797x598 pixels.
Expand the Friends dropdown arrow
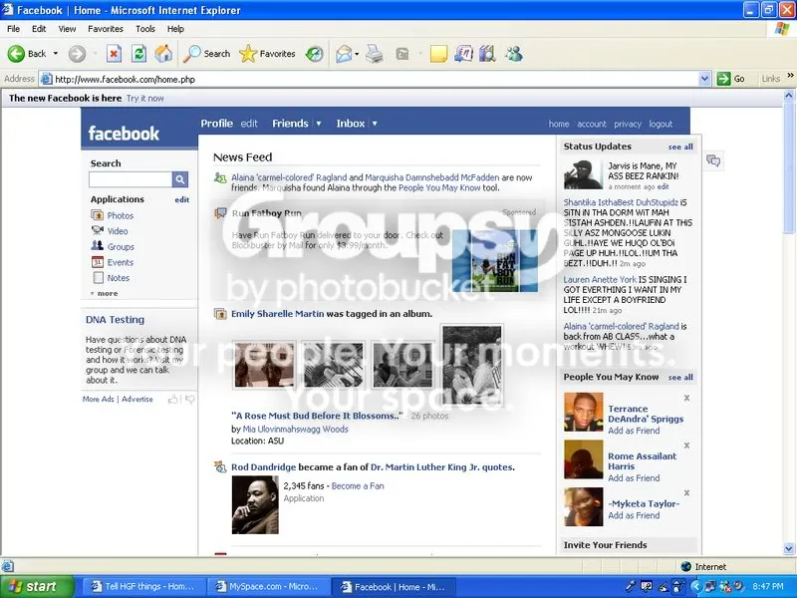(319, 124)
